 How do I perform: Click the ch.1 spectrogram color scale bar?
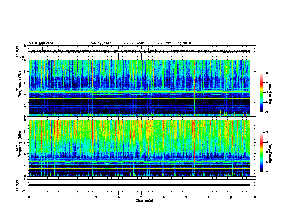coord(261,92)
